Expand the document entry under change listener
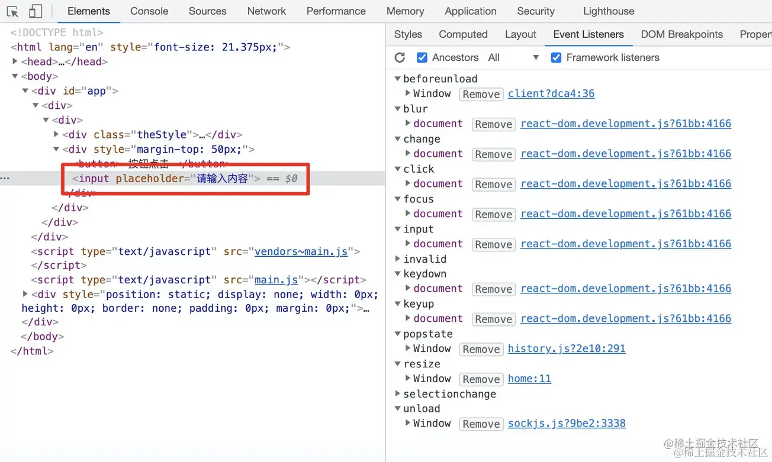 pyautogui.click(x=408, y=154)
